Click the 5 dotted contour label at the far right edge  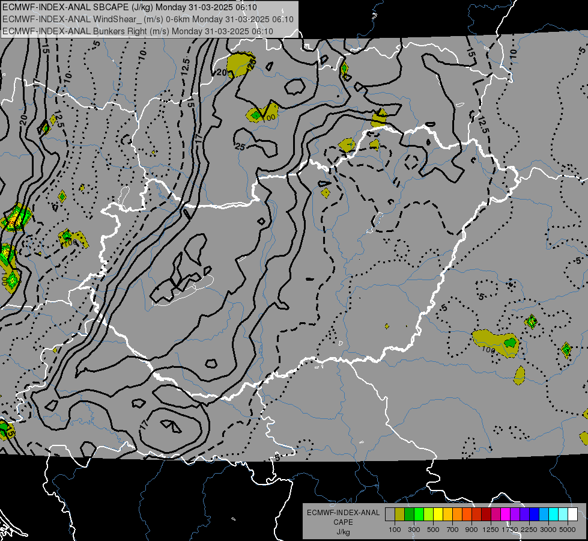[578, 260]
